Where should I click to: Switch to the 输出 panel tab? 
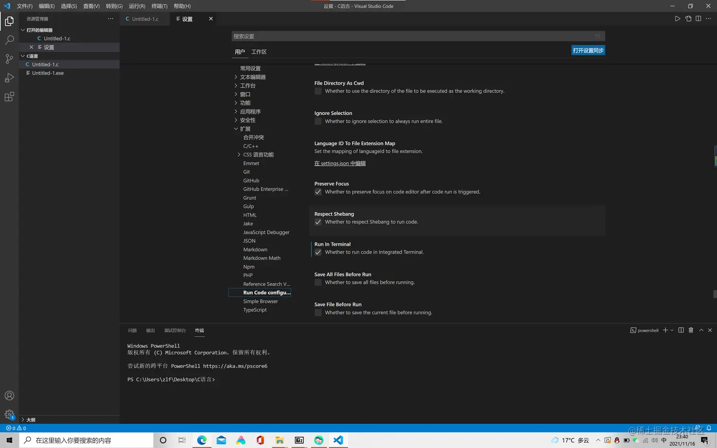150,330
